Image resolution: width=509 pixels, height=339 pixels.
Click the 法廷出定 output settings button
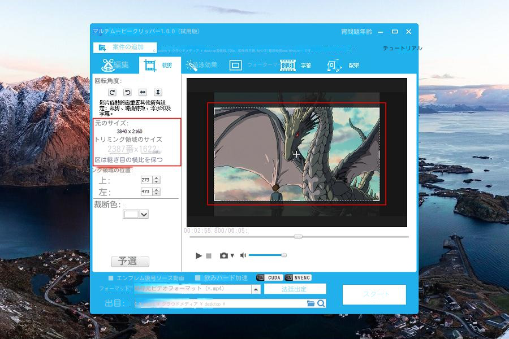pyautogui.click(x=295, y=289)
